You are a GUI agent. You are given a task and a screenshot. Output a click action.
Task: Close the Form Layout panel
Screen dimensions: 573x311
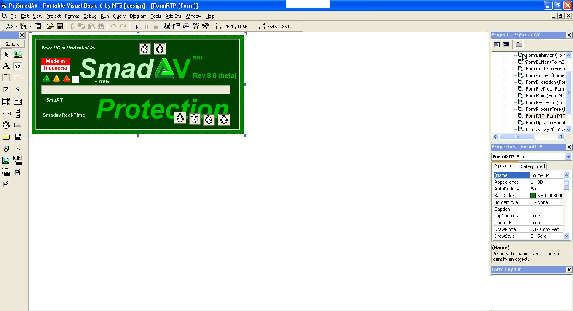(x=569, y=270)
